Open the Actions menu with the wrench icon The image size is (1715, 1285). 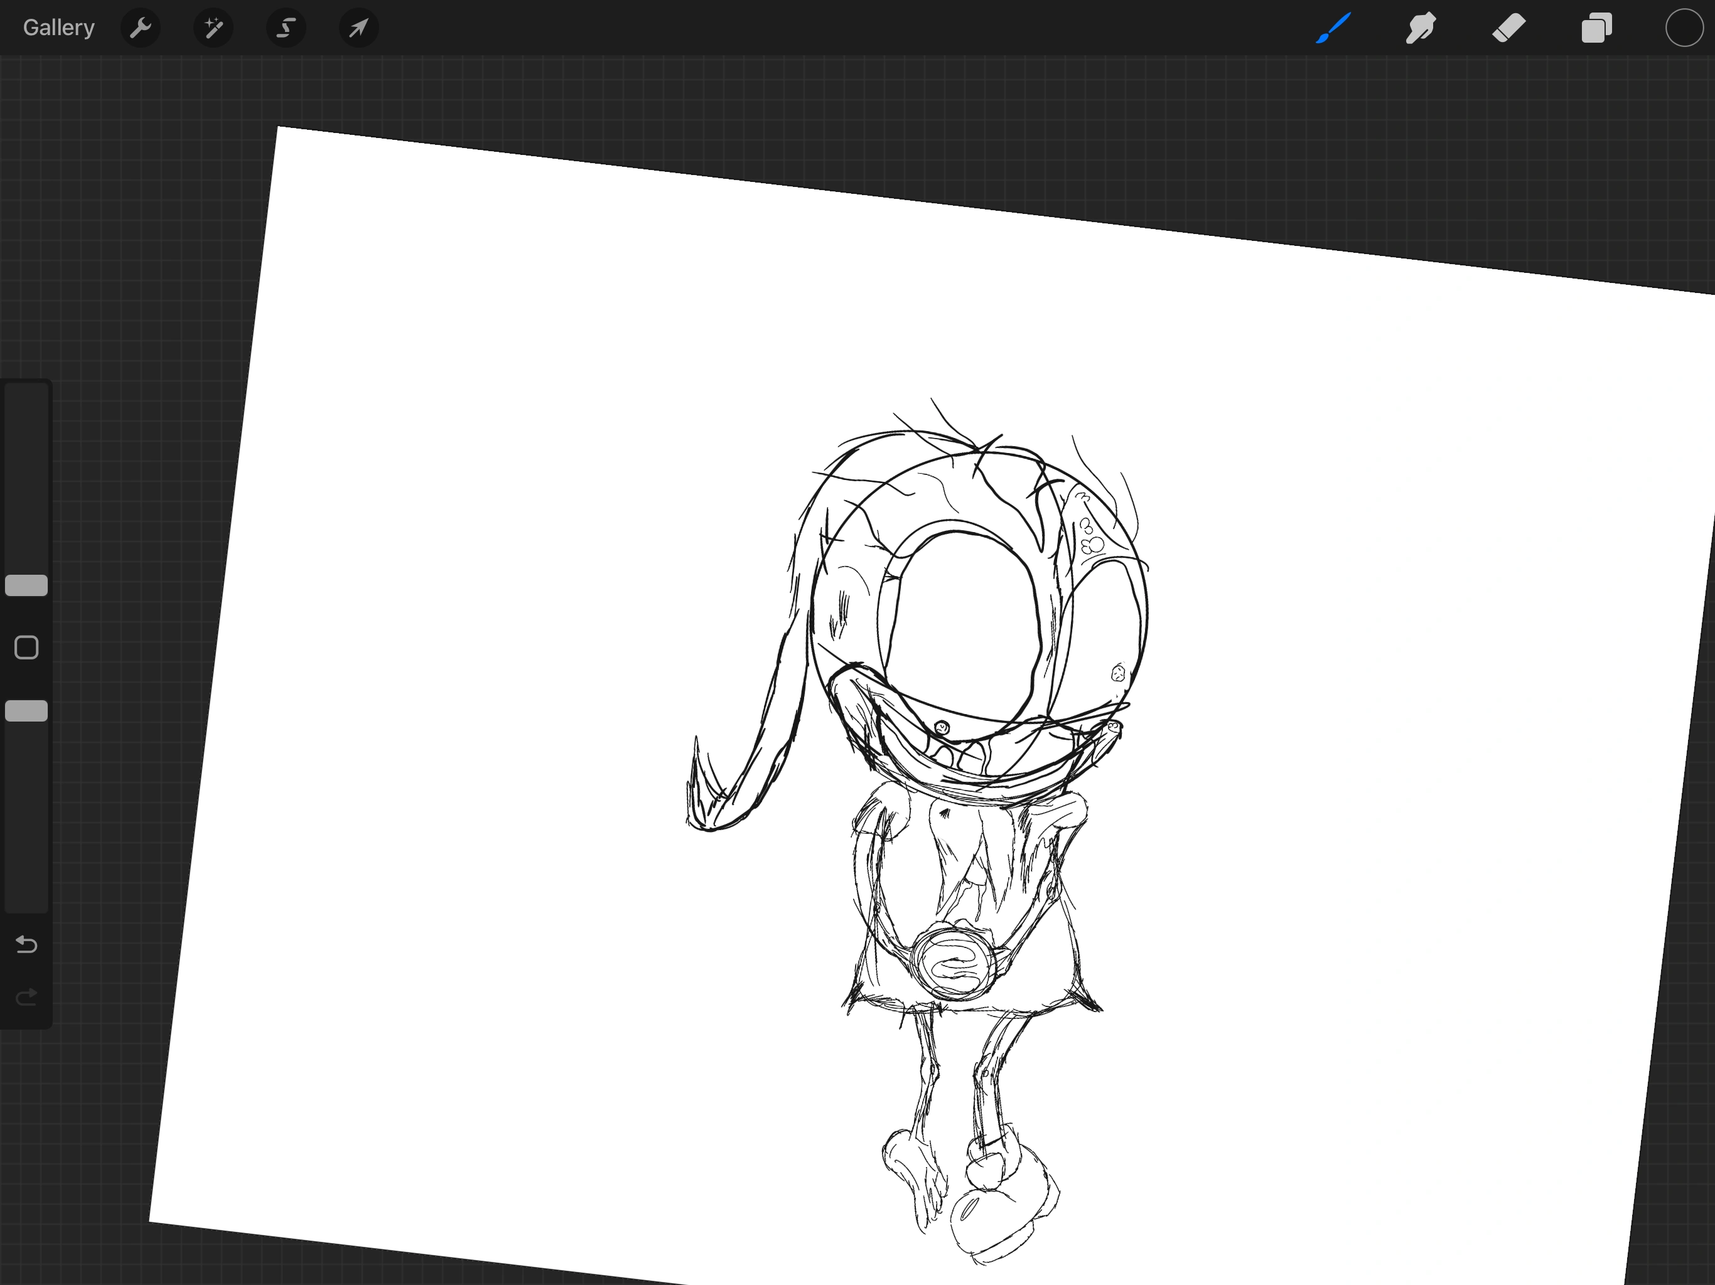[141, 28]
